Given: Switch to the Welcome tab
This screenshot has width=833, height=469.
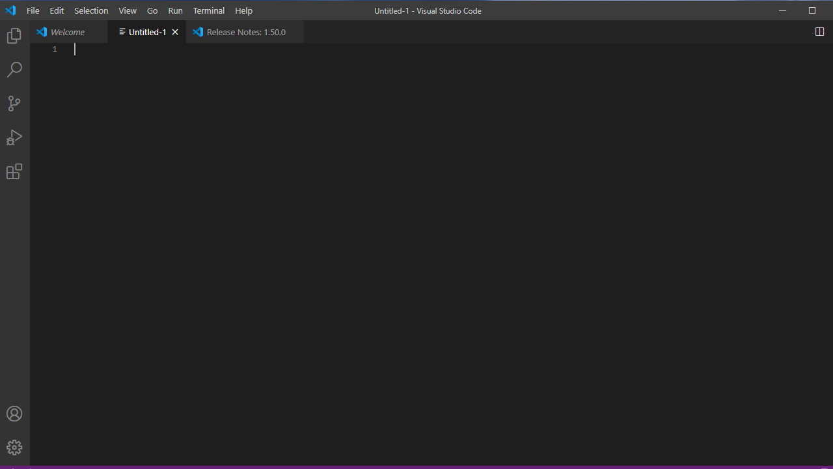Looking at the screenshot, I should click(x=69, y=32).
